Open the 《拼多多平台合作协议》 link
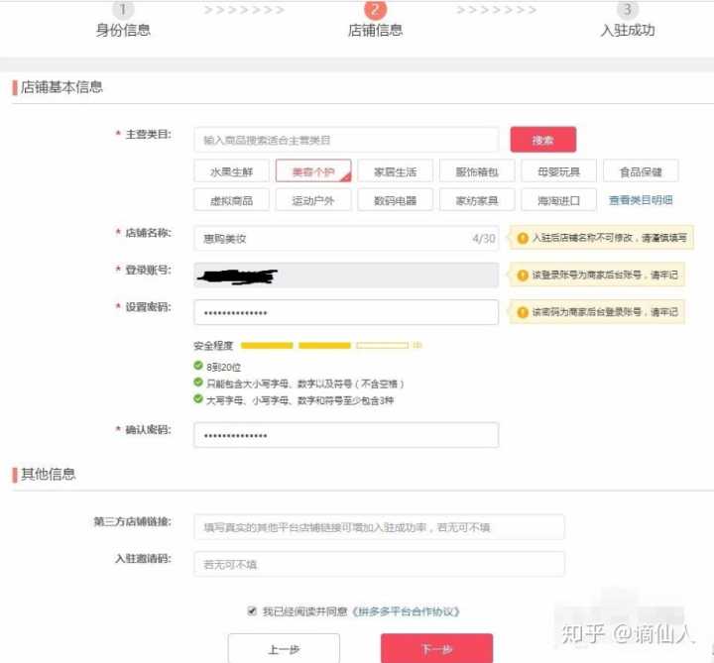714x663 pixels. pos(406,611)
